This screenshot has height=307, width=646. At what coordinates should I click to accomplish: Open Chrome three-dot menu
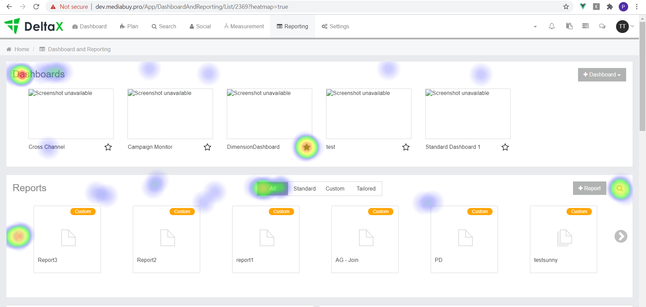click(637, 7)
